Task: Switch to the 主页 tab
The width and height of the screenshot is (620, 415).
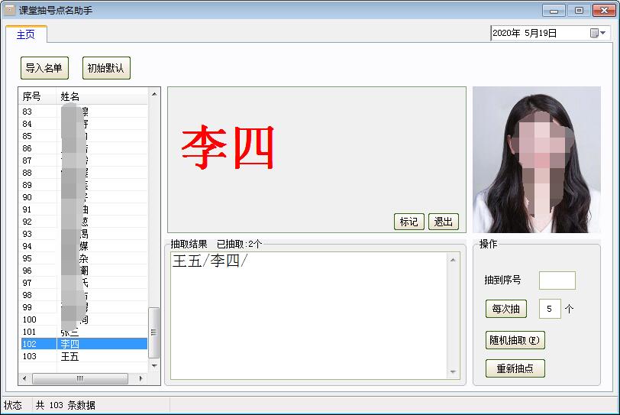Action: (x=26, y=34)
